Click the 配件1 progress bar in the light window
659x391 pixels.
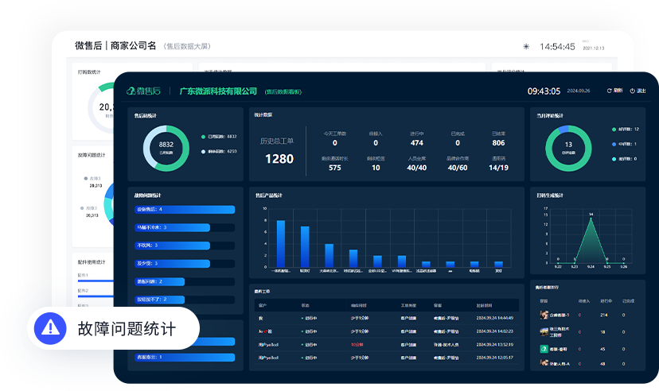[x=96, y=281]
